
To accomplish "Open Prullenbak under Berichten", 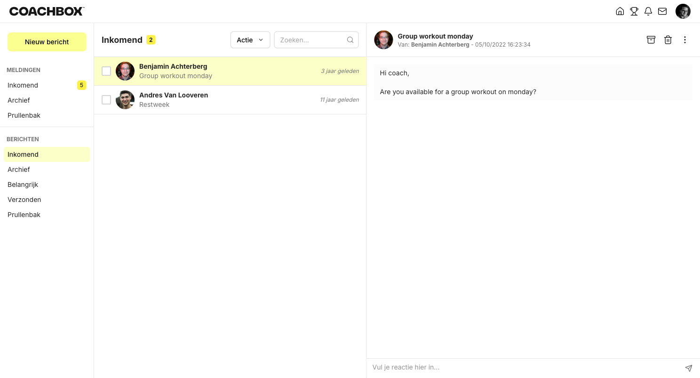I will click(47, 215).
